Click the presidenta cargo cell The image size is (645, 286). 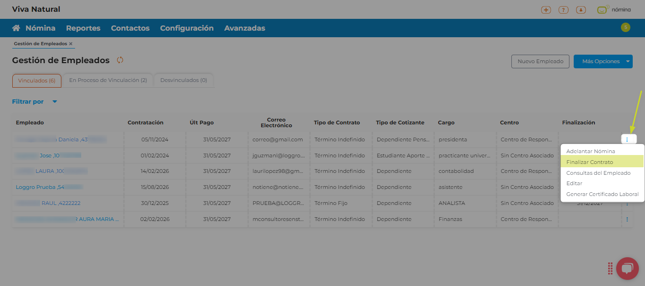coord(465,139)
